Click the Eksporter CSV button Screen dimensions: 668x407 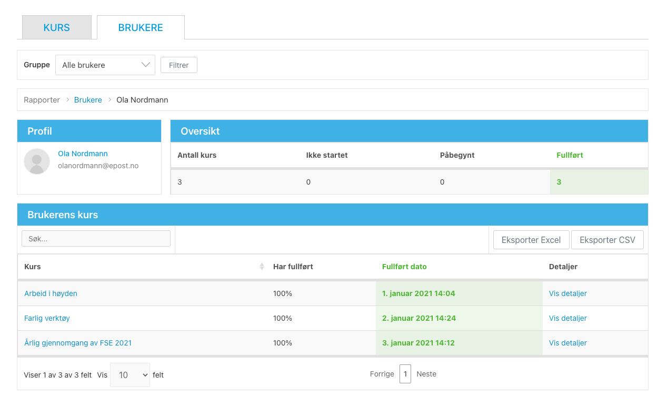coord(607,240)
